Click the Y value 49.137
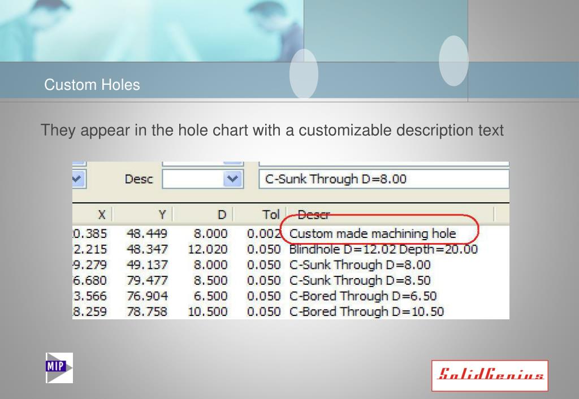The width and height of the screenshot is (579, 399). click(x=147, y=264)
